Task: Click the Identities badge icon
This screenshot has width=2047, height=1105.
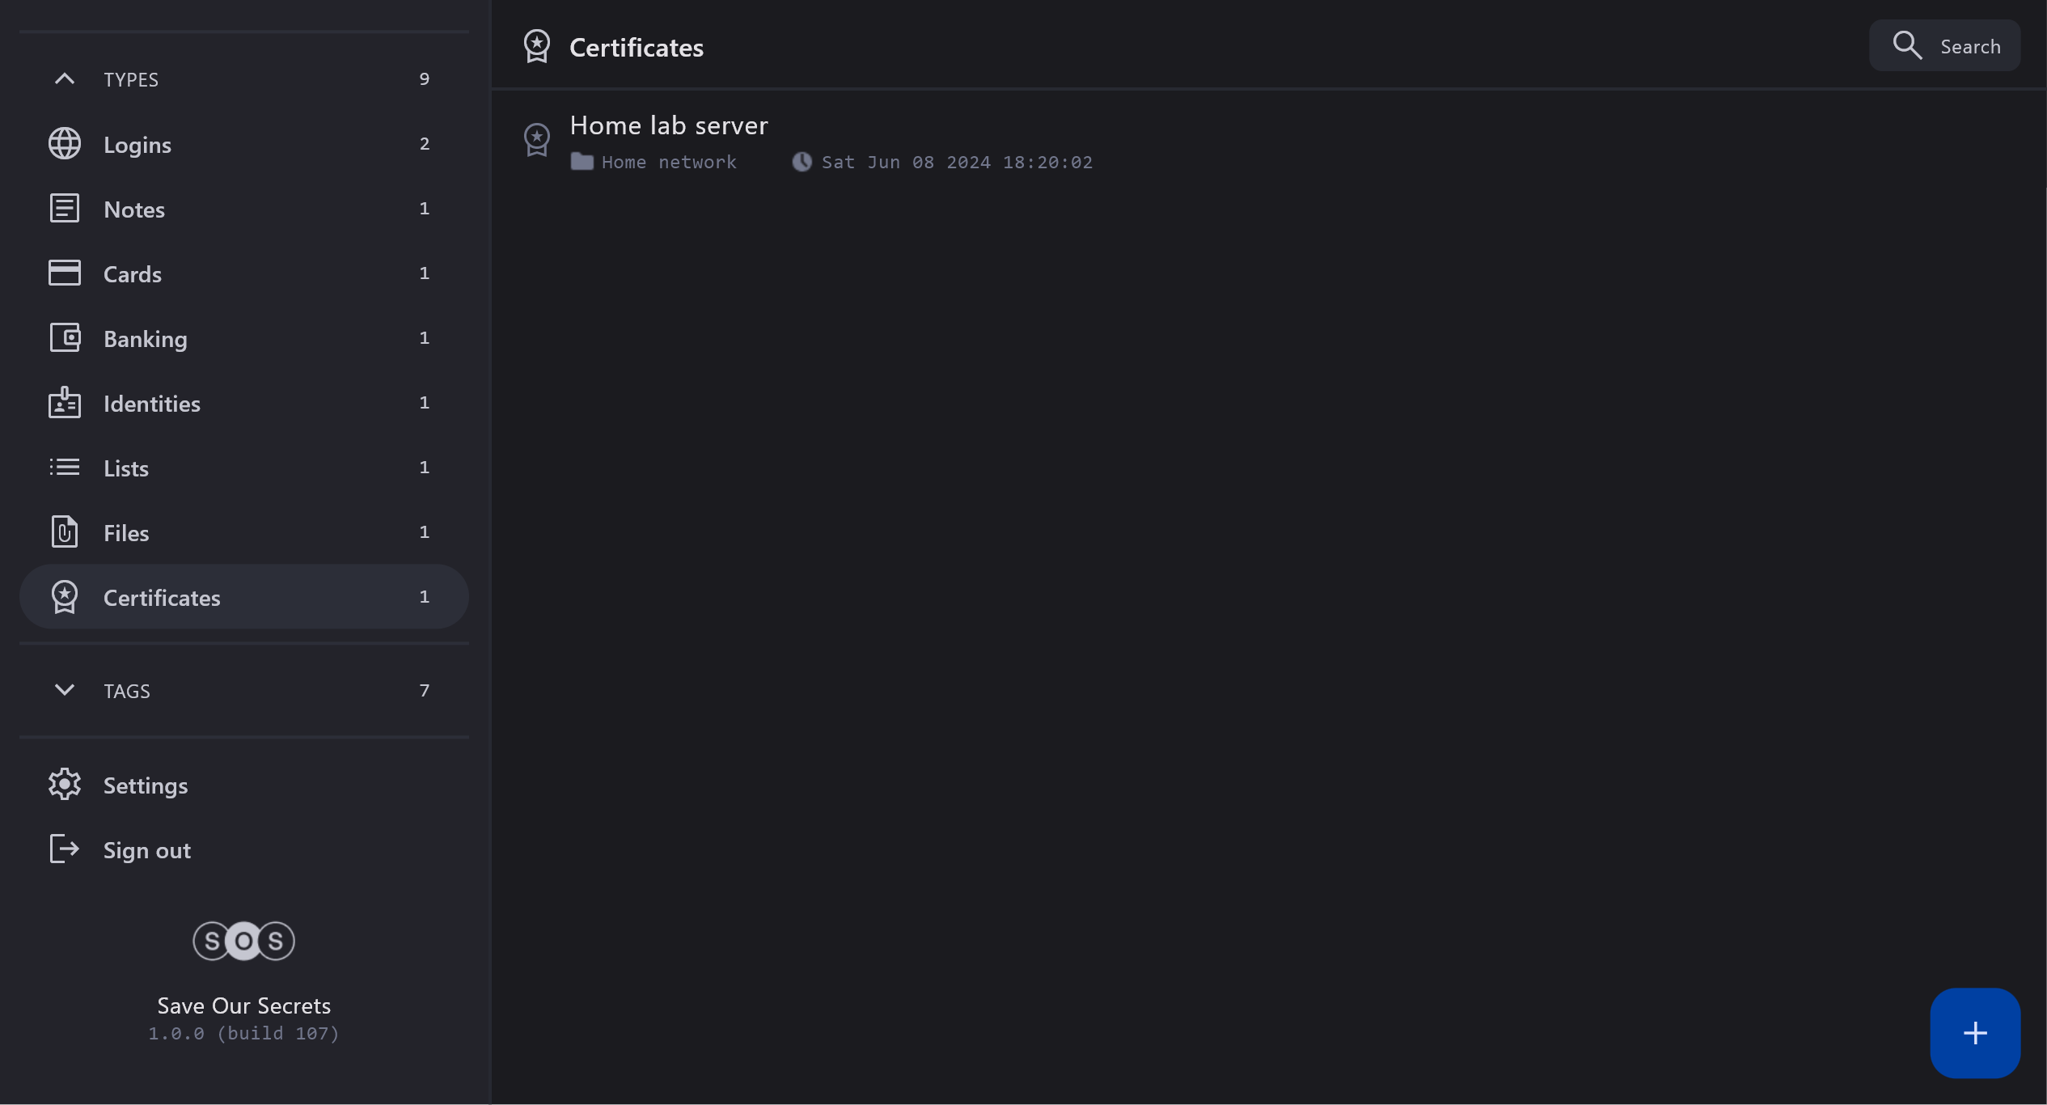Action: (65, 403)
